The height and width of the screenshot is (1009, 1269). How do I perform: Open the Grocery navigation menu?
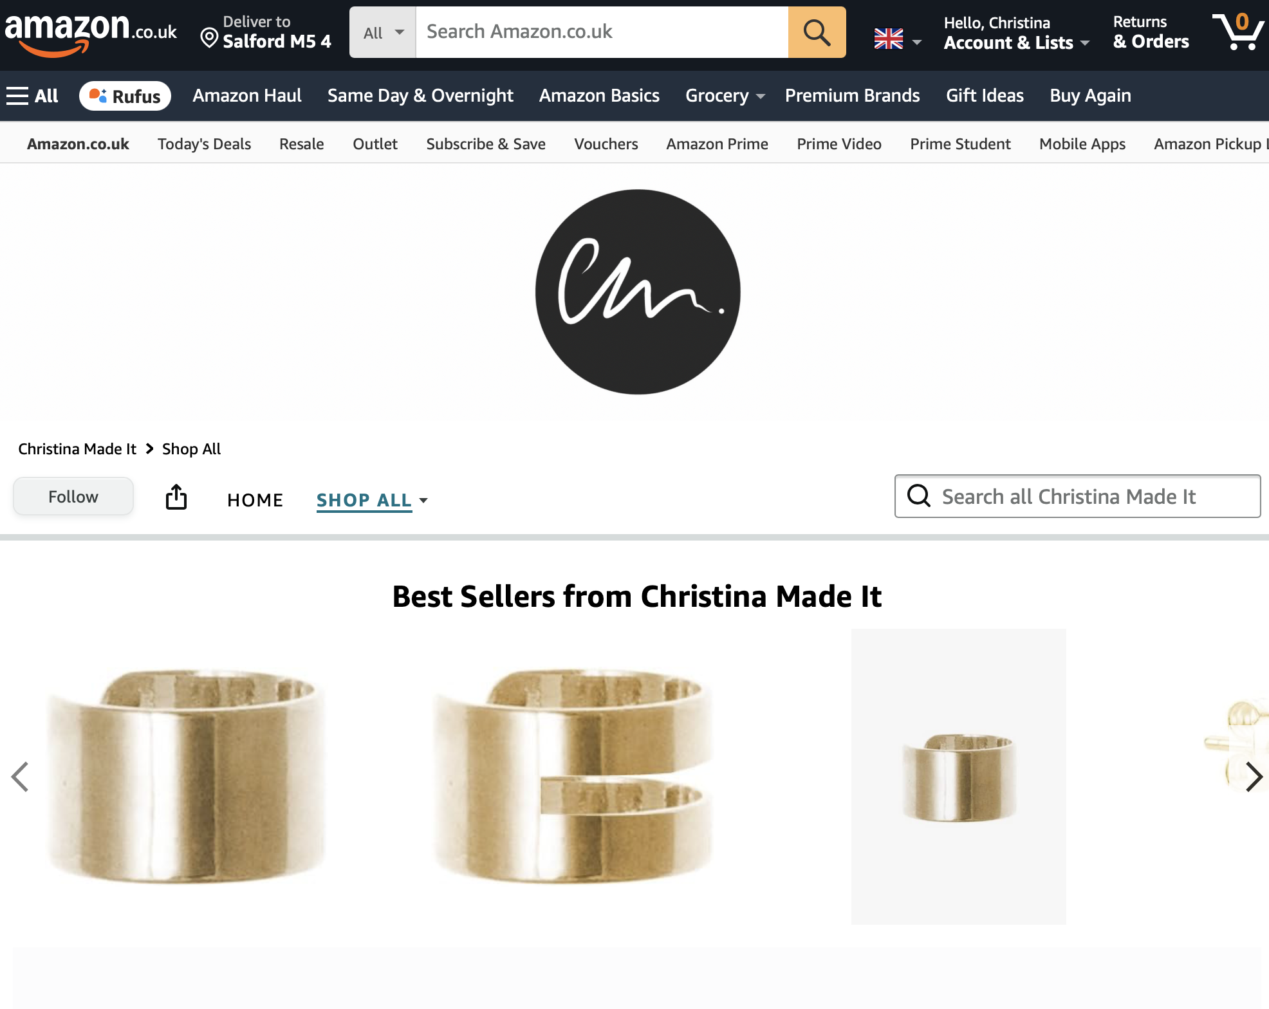(x=725, y=96)
